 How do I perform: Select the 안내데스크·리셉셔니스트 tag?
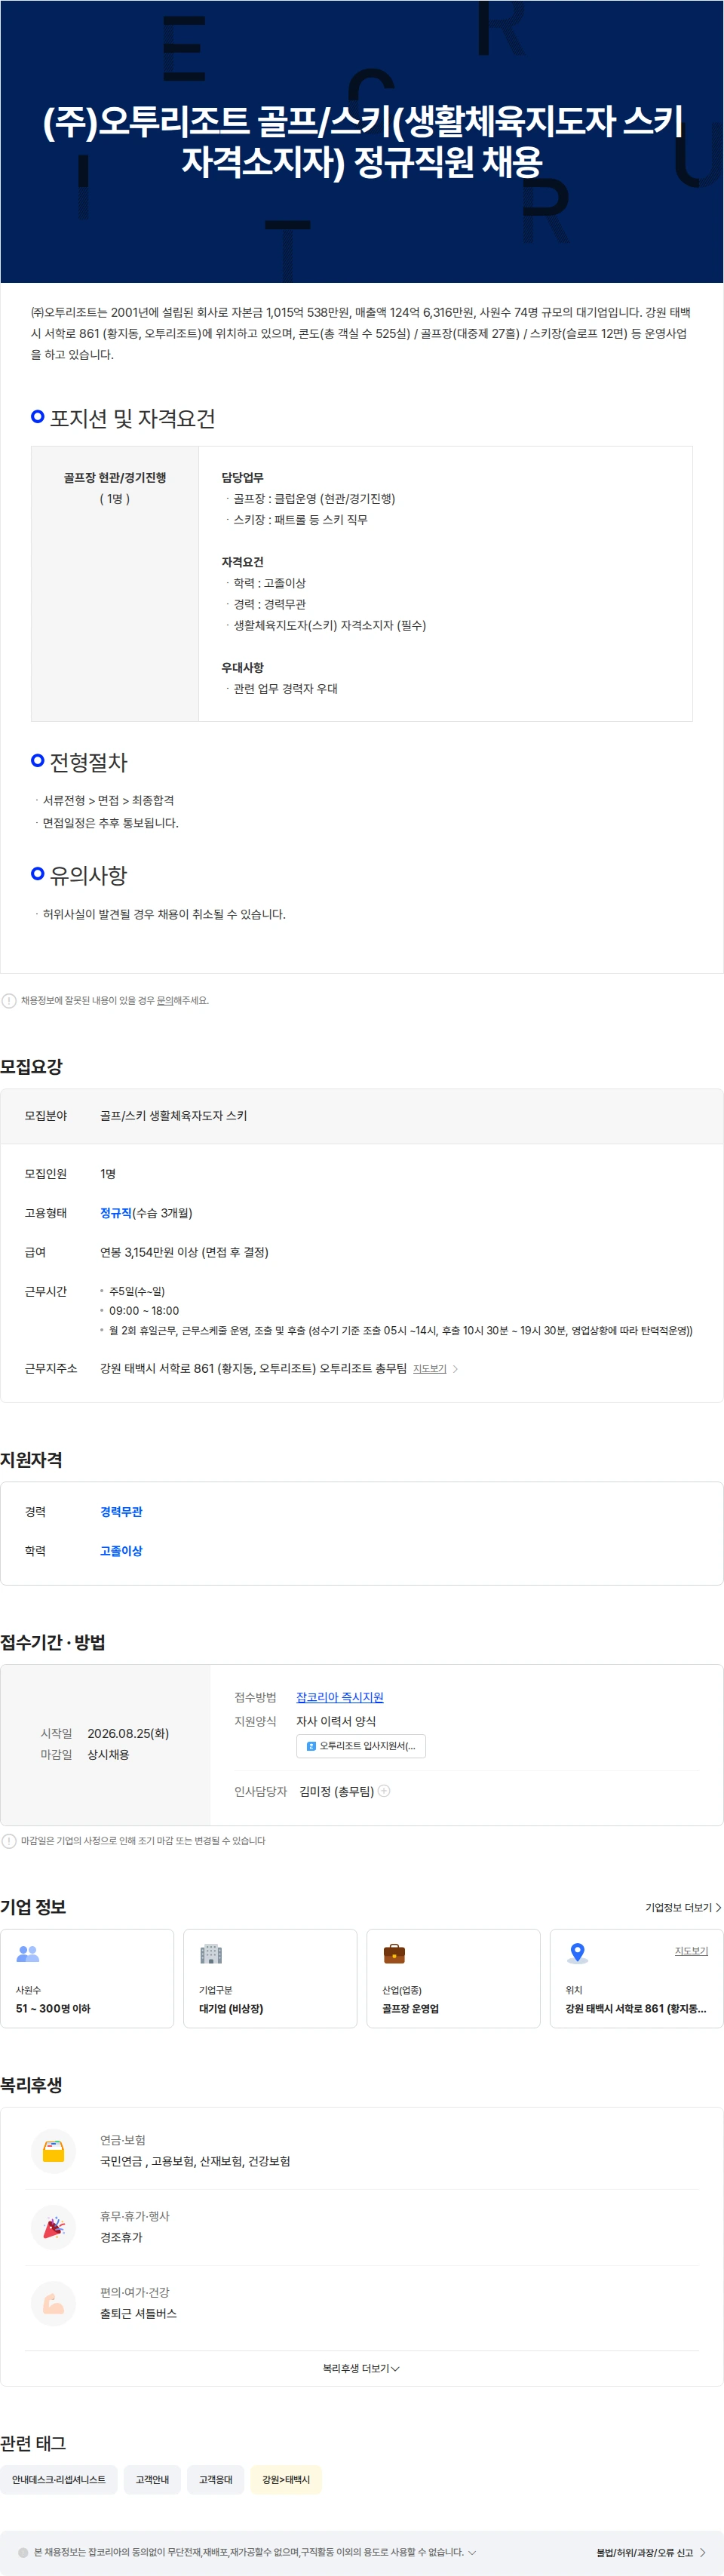click(x=59, y=2479)
